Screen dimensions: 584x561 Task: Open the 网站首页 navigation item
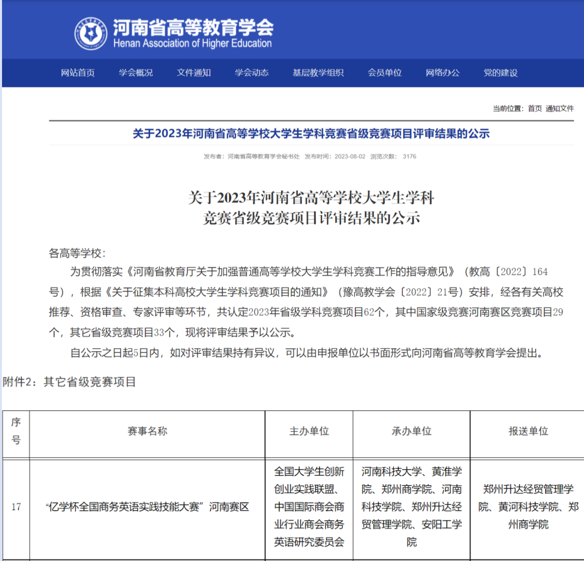click(78, 73)
